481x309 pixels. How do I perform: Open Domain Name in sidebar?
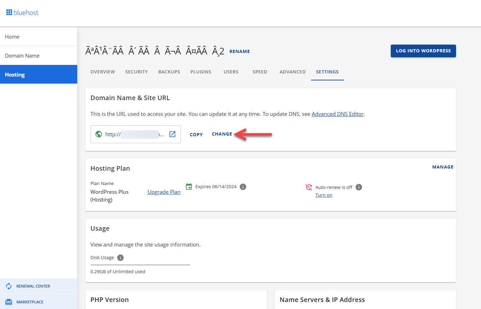click(39, 55)
